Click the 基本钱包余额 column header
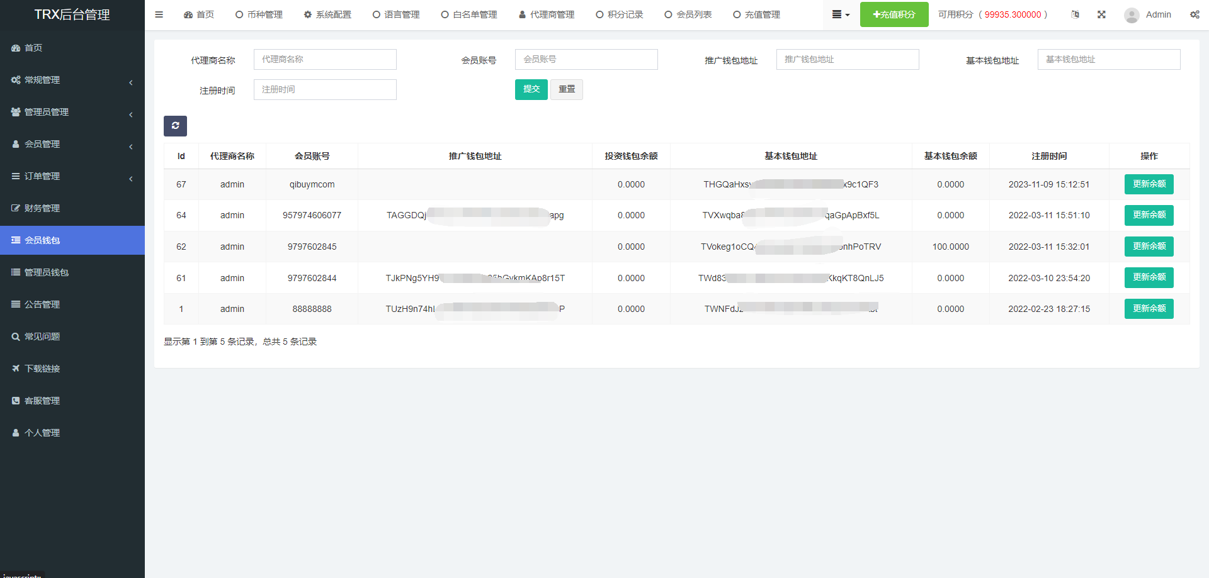Viewport: 1209px width, 578px height. (951, 156)
